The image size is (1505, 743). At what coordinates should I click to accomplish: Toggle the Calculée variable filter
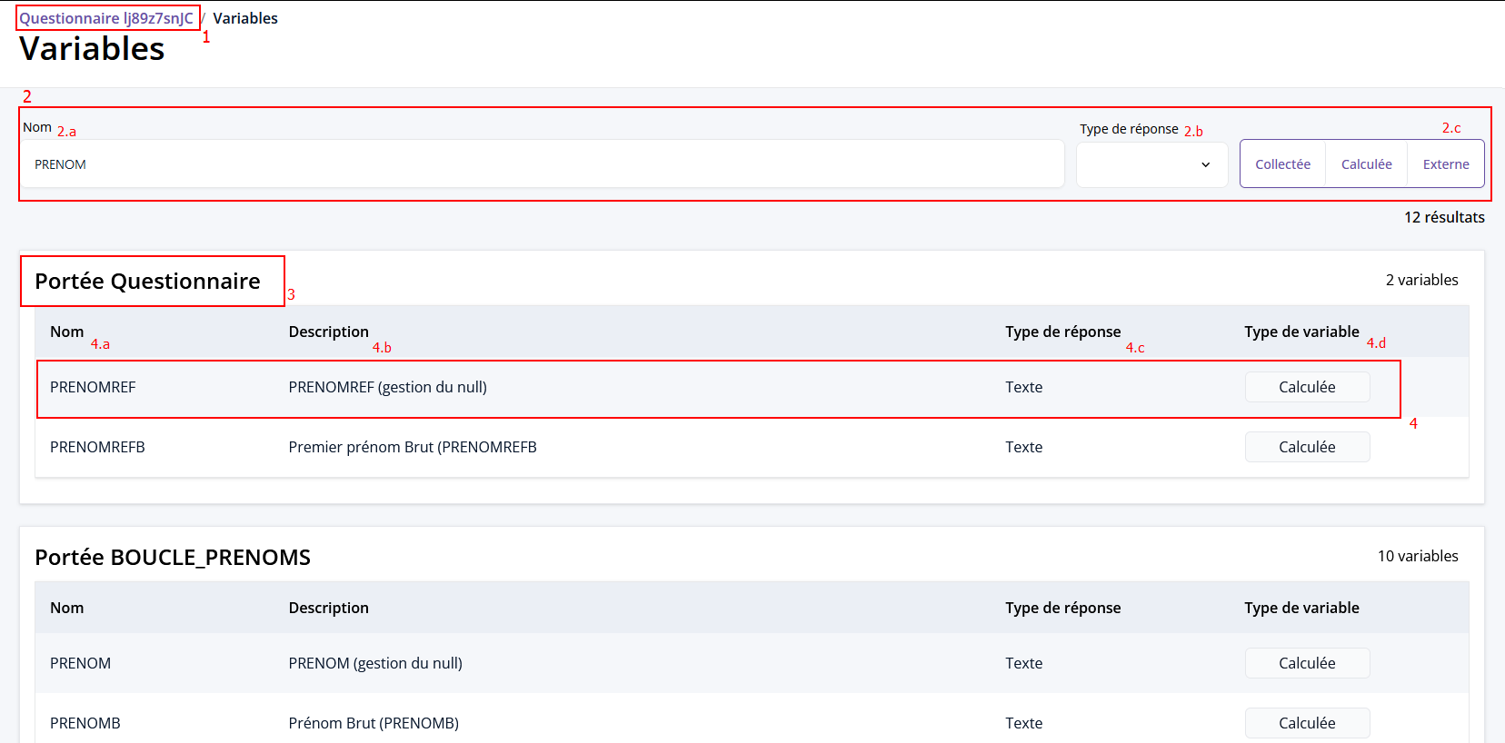click(x=1366, y=164)
